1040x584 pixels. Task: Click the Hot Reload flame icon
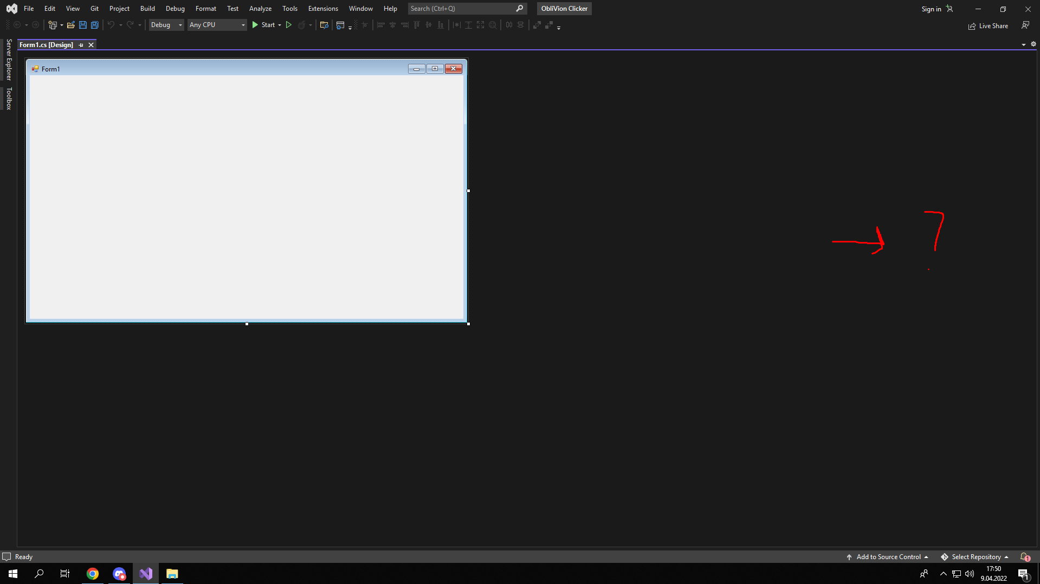pos(301,25)
